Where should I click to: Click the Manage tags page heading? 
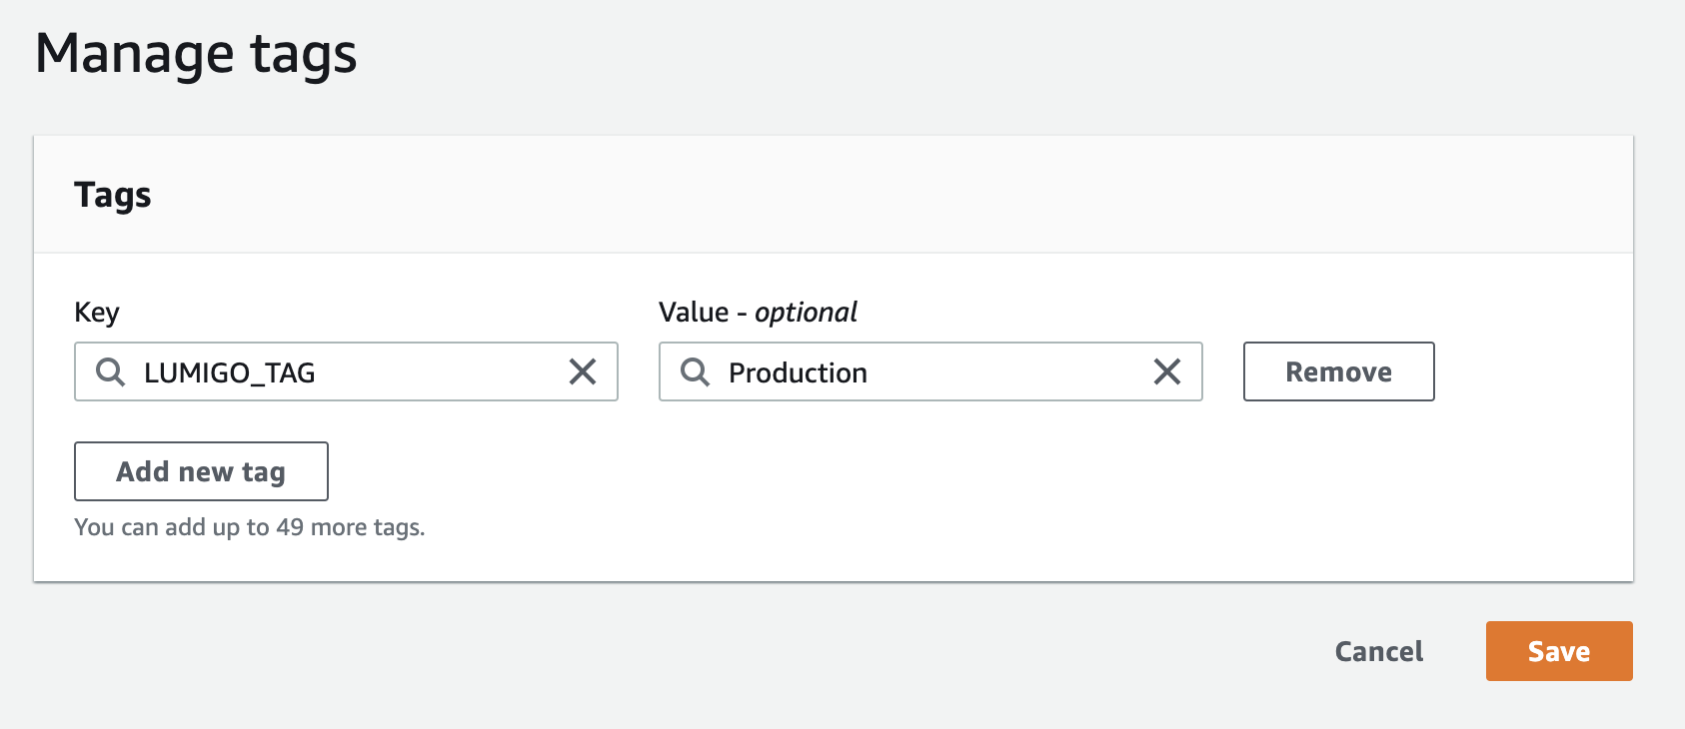tap(196, 54)
